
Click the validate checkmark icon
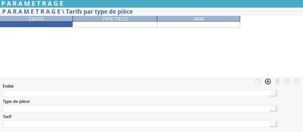(x=297, y=82)
